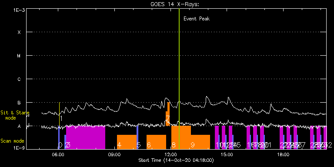
Task: Select orange scan block number 6
Action: coord(156,142)
